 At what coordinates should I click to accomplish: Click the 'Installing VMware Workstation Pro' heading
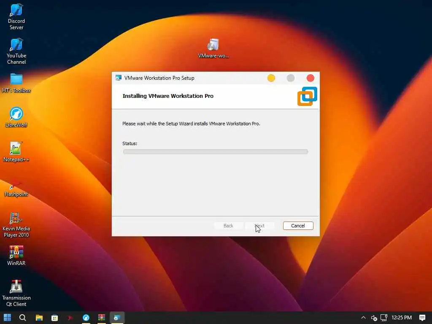pos(168,96)
